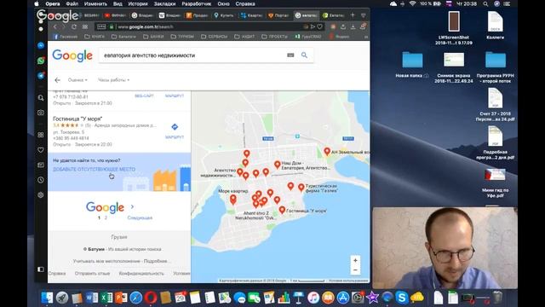Open the Отправить отзыв footer link
Screen dimensions: 545x307
click(x=93, y=274)
